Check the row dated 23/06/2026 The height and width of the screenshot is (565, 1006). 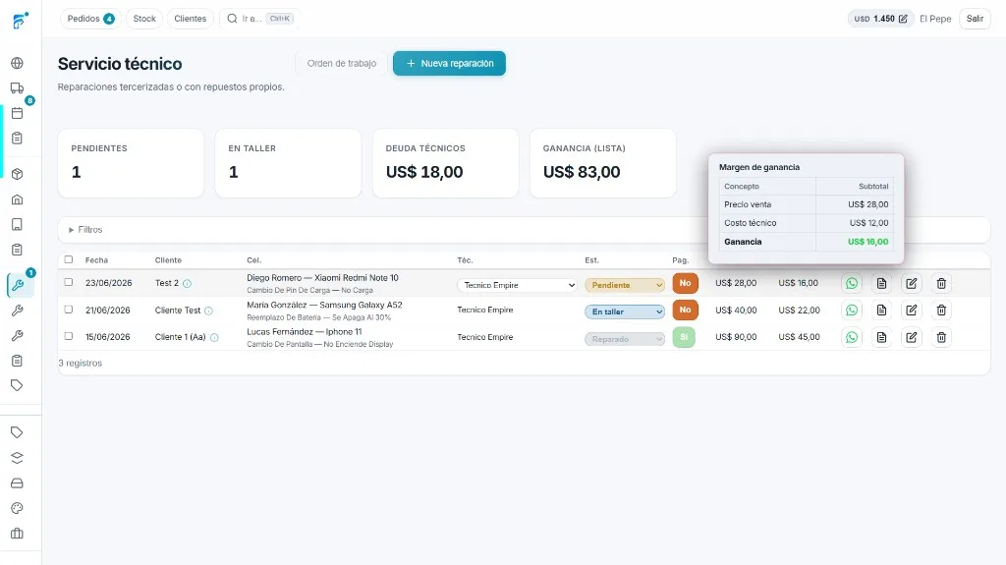coord(69,283)
